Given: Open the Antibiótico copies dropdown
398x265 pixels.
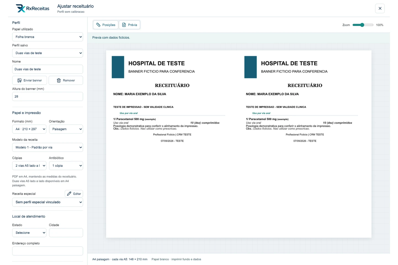Looking at the screenshot, I should (66, 166).
